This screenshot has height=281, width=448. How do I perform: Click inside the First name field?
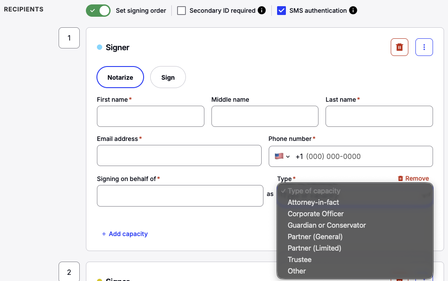[x=150, y=116]
